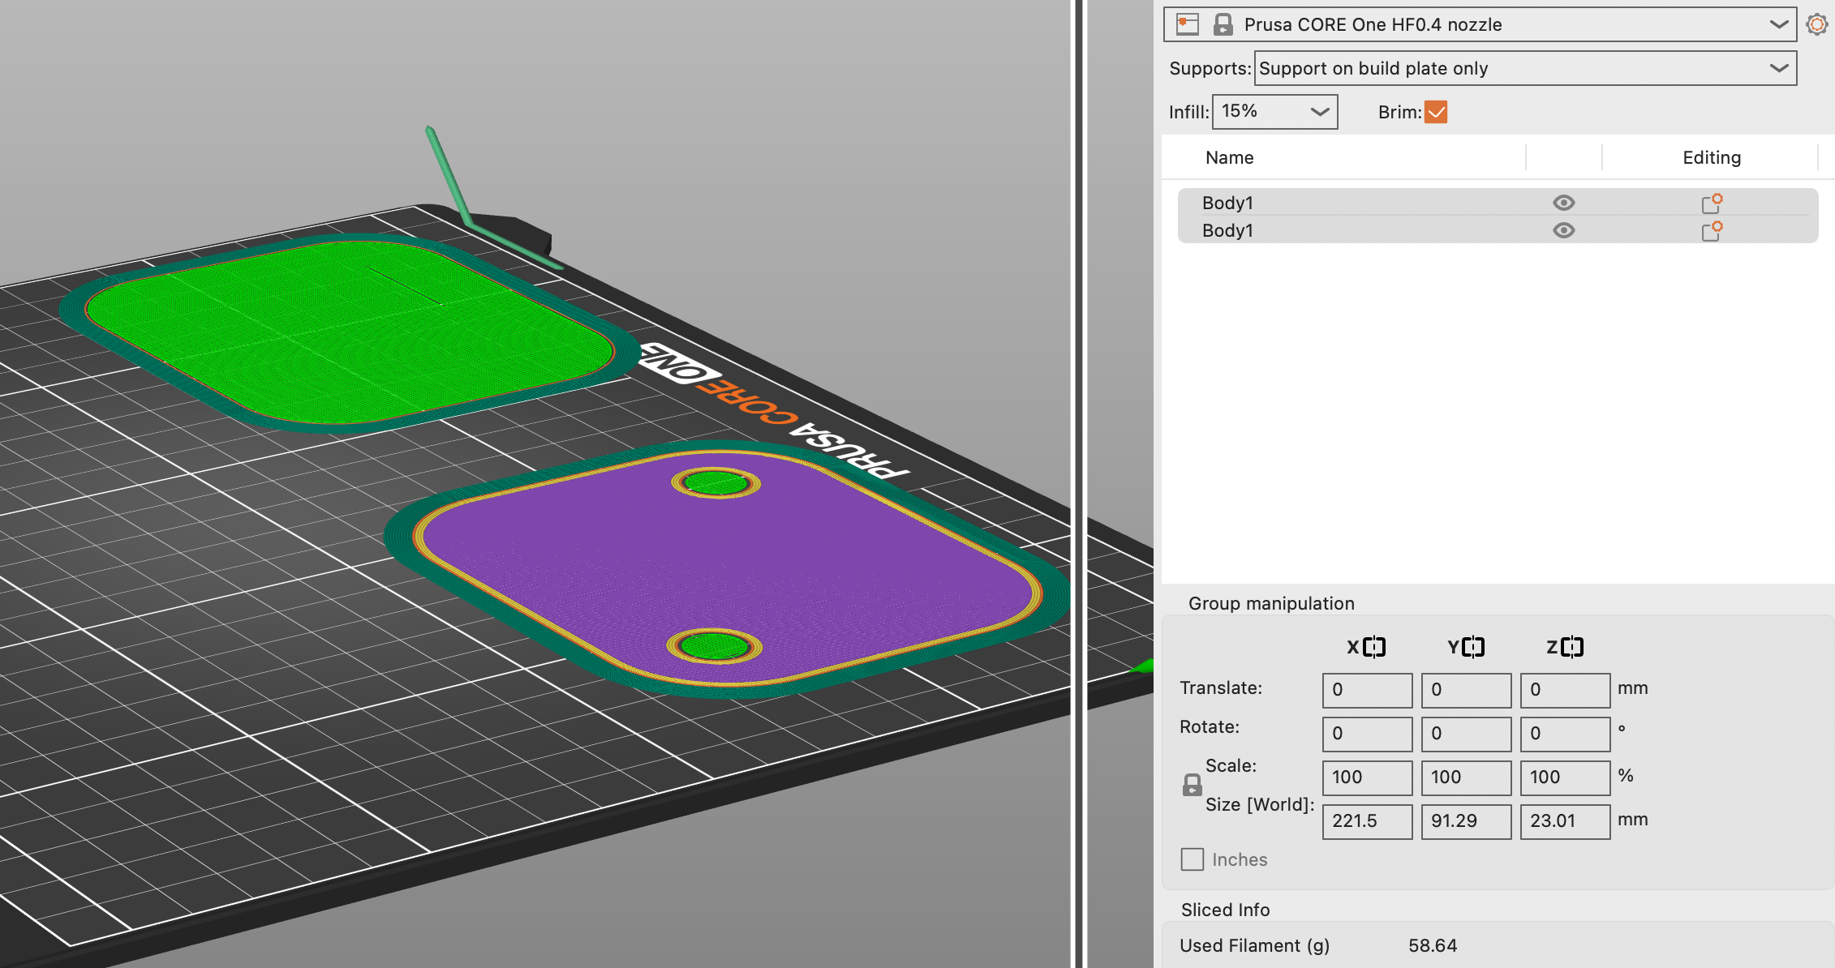
Task: Open editing settings for first Body1 object
Action: coord(1712,203)
